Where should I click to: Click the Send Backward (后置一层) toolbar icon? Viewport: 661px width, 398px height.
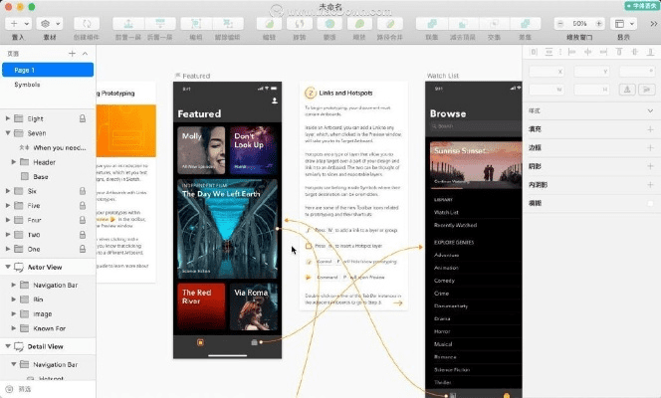point(159,22)
